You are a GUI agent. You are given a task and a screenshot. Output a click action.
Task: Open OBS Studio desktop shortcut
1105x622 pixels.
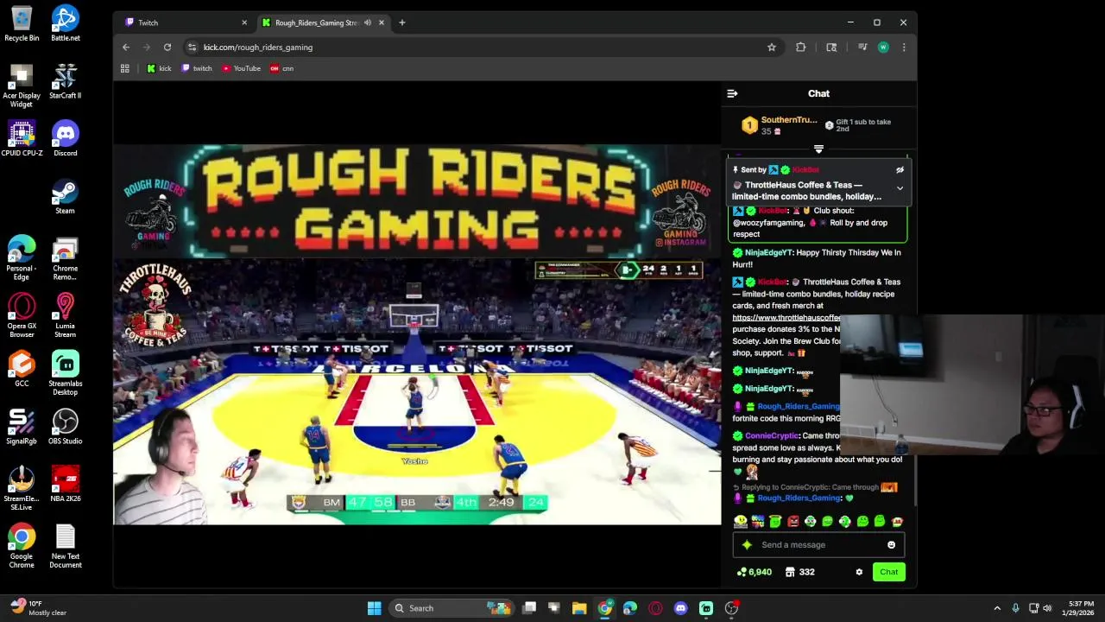coord(65,428)
